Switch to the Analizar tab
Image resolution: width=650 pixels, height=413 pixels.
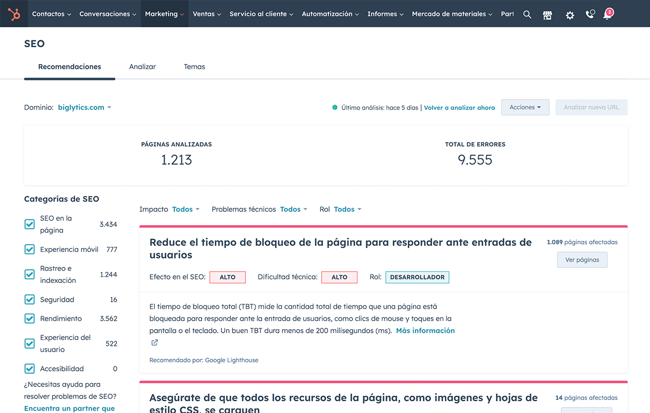tap(142, 67)
